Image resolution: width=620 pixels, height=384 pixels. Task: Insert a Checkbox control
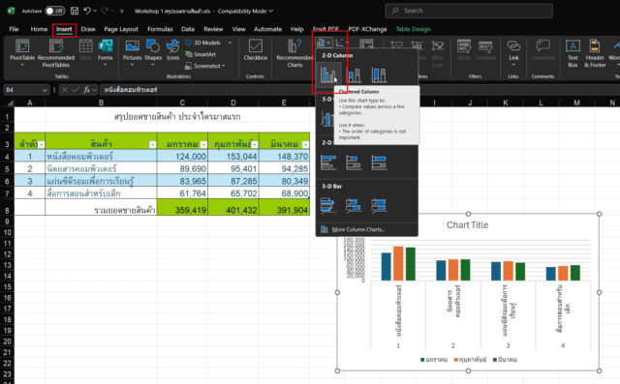point(256,50)
